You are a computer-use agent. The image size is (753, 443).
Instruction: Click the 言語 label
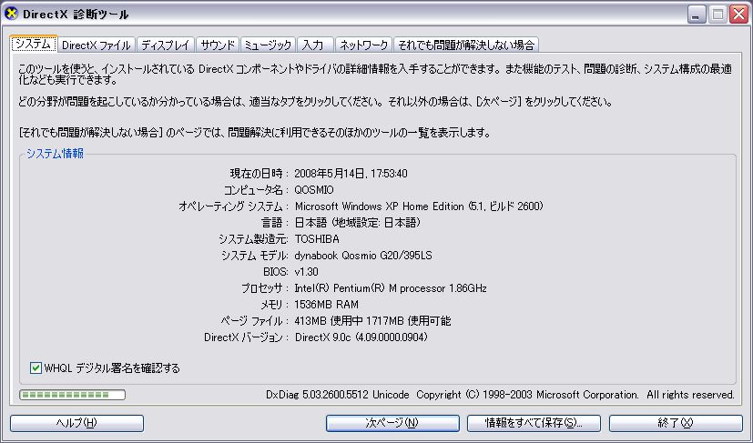click(275, 223)
